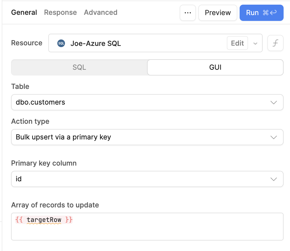290x251 pixels.
Task: Open the three-dot more options menu
Action: coord(188,13)
